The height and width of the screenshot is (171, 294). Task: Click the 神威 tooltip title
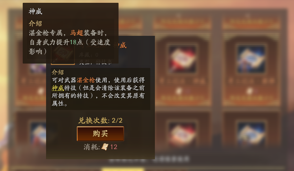tap(35, 12)
